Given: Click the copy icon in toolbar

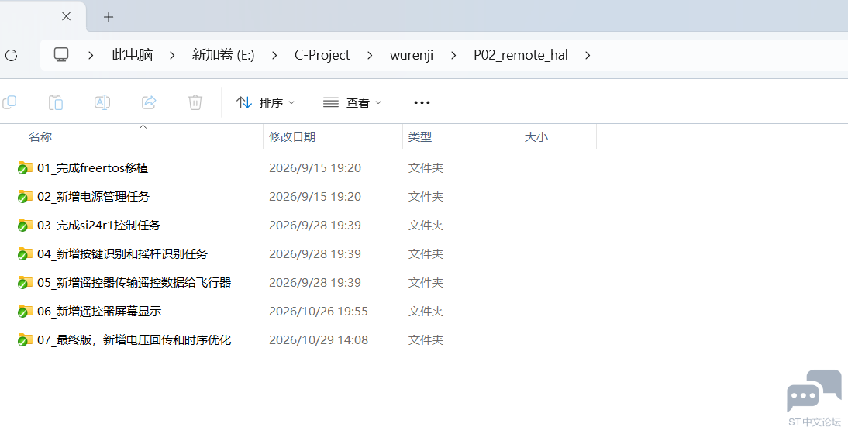Looking at the screenshot, I should pyautogui.click(x=10, y=102).
